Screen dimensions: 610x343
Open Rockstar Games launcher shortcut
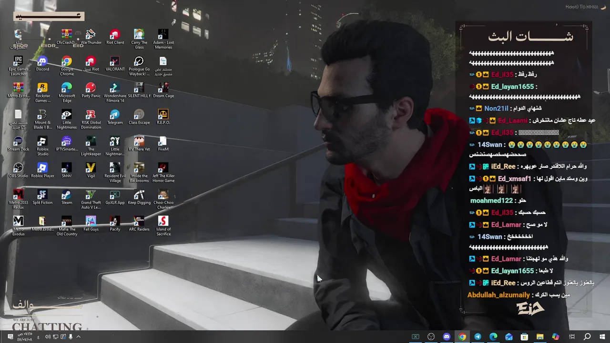[42, 93]
